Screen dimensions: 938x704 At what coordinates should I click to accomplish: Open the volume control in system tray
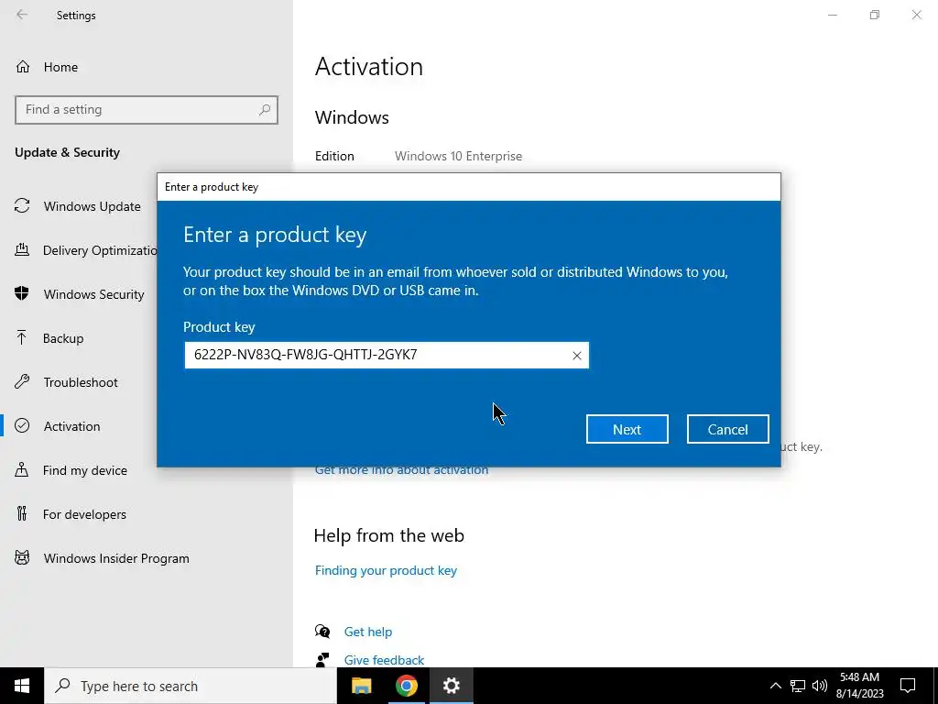point(820,686)
